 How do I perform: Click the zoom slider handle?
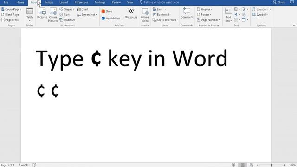coord(272,165)
